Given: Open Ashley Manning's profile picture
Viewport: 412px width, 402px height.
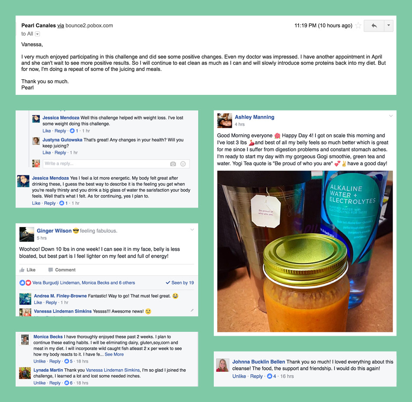Looking at the screenshot, I should pyautogui.click(x=225, y=120).
